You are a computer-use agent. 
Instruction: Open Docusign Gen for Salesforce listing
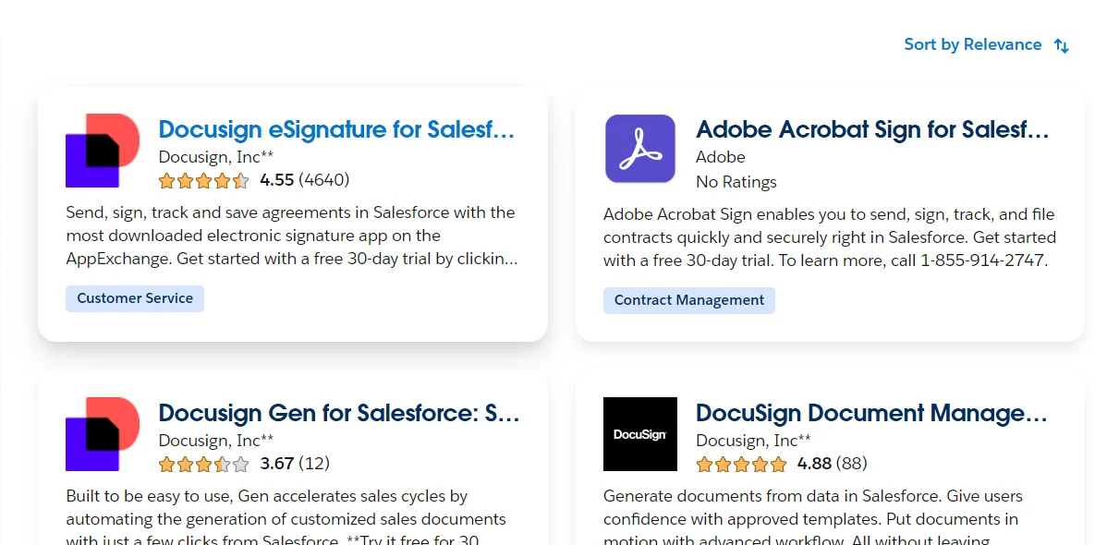tap(340, 413)
